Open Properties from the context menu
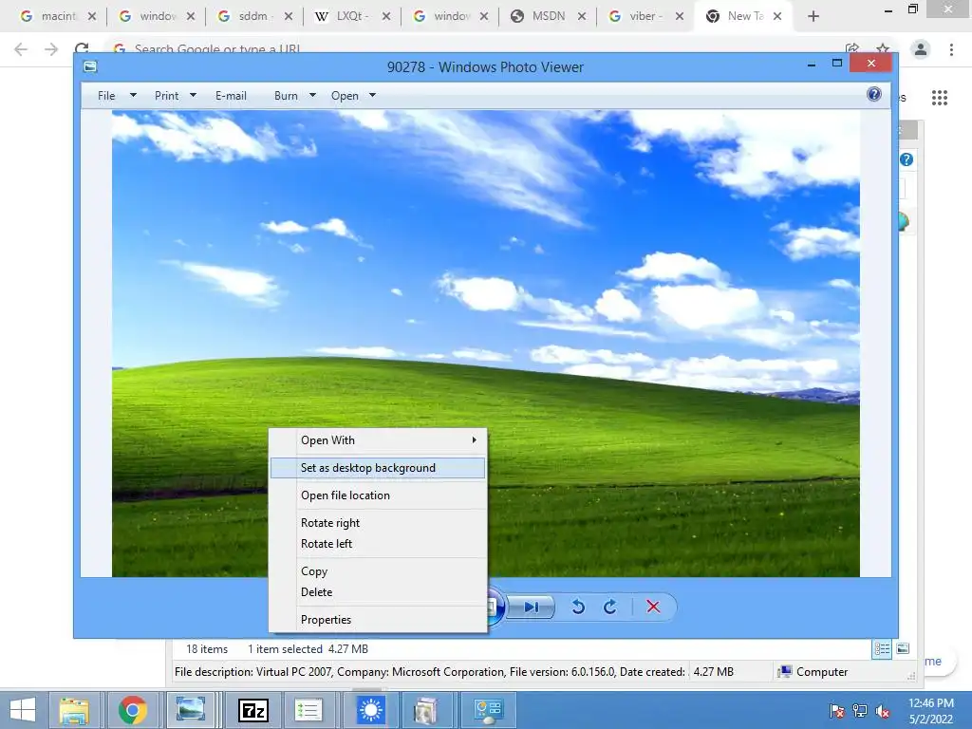The height and width of the screenshot is (729, 972). (378, 619)
